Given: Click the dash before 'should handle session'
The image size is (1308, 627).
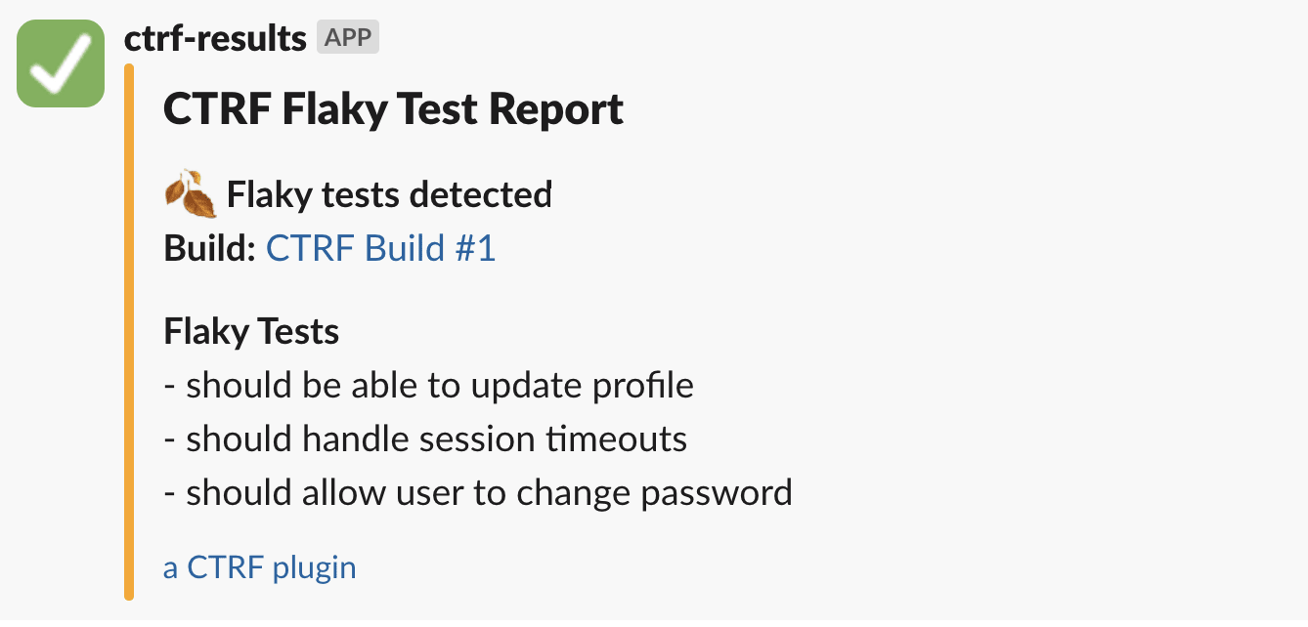Looking at the screenshot, I should [x=169, y=440].
